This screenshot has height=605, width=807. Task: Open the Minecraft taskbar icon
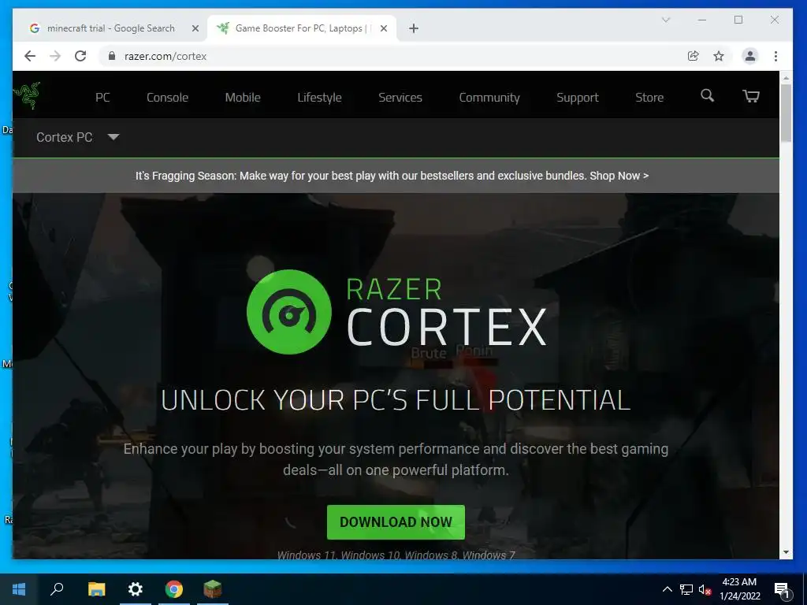tap(213, 589)
